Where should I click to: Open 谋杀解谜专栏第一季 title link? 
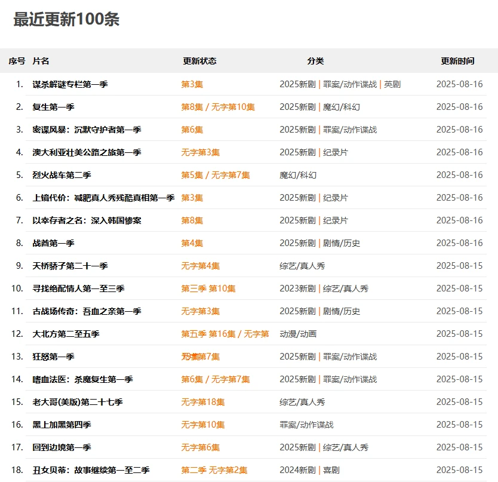point(70,84)
